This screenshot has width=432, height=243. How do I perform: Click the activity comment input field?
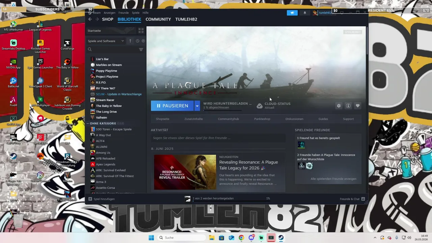point(218,138)
